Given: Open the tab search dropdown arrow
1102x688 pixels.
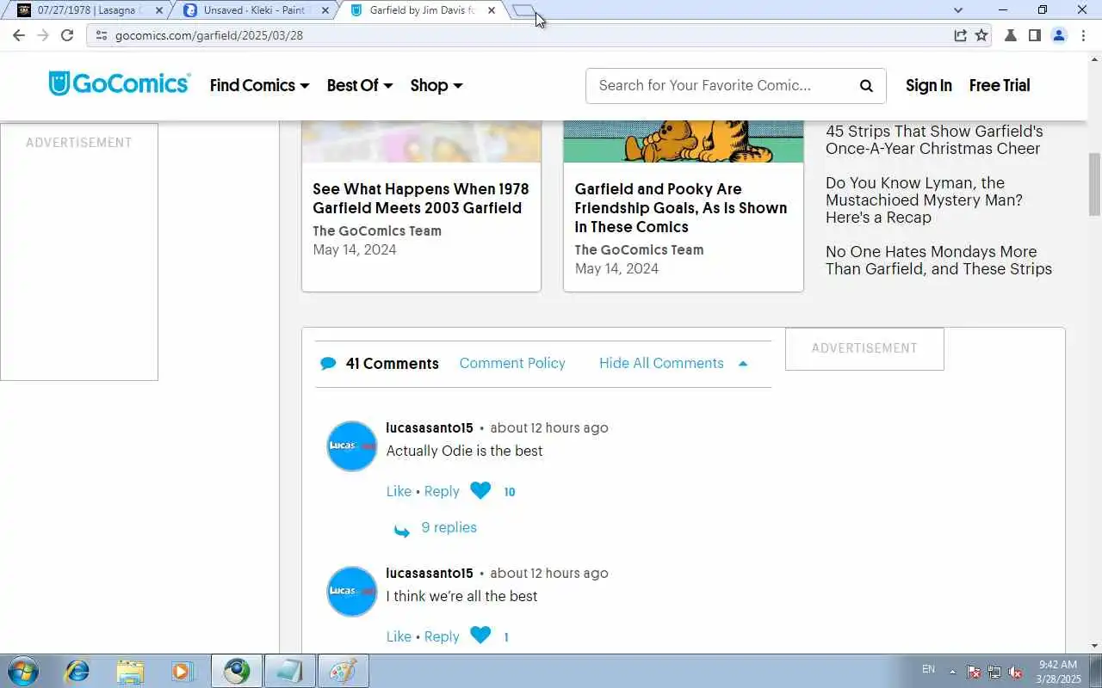Looking at the screenshot, I should point(958,10).
